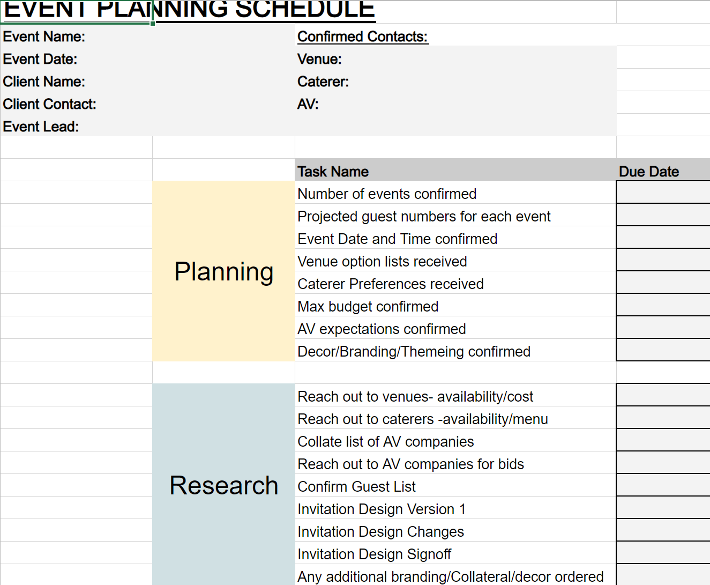Viewport: 710px width, 585px height.
Task: Select Reach out to venues task cell
Action: tap(455, 396)
